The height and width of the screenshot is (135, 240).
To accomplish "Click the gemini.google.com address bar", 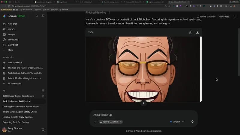I will coord(87,6).
